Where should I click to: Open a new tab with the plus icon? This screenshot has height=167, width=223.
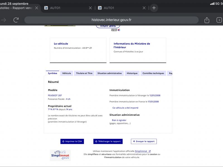pos(154,8)
